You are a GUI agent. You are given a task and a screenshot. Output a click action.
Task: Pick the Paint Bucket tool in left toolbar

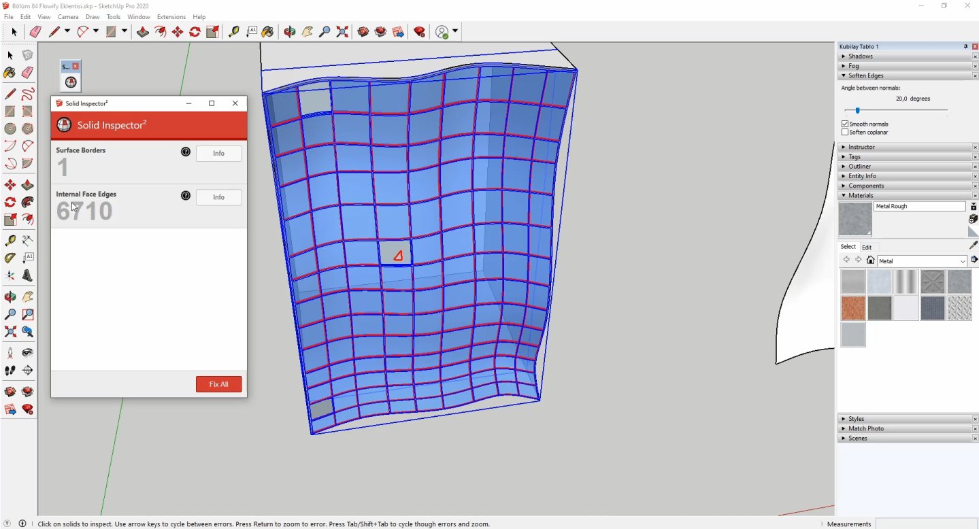pyautogui.click(x=10, y=73)
